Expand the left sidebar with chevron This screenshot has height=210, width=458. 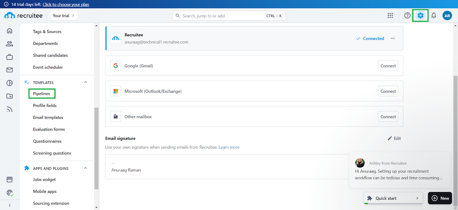coord(9,205)
